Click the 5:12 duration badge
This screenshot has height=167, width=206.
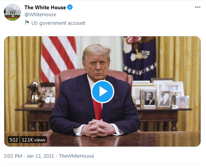[x=14, y=140]
